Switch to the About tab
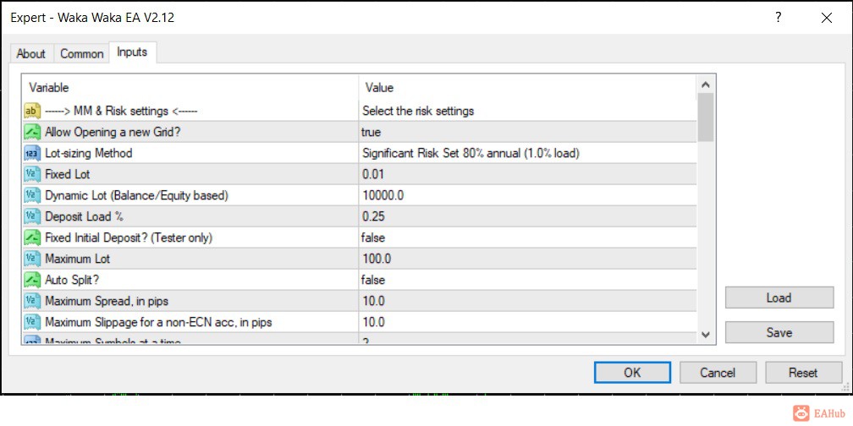 pos(31,54)
